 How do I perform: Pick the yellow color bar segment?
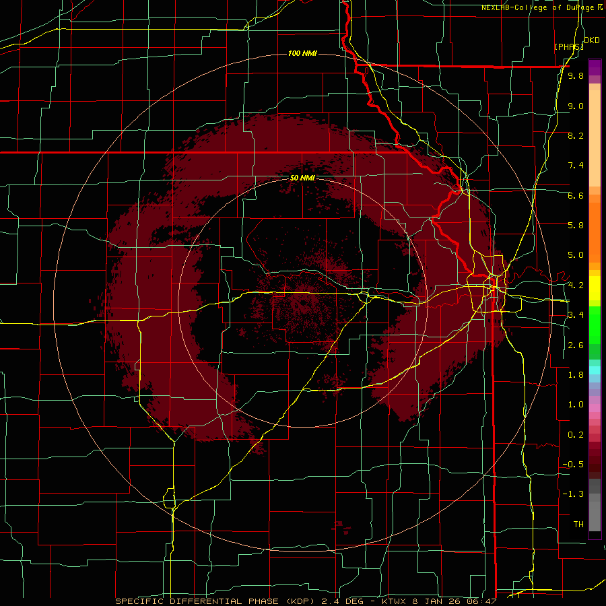(595, 288)
